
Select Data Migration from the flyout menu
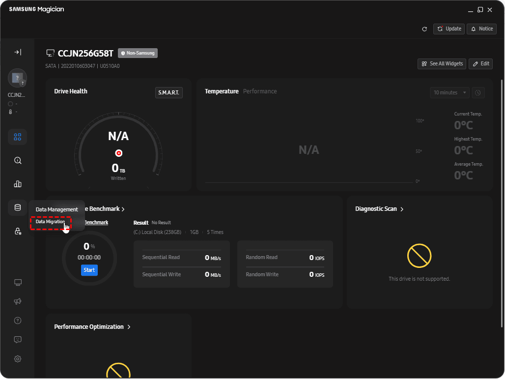tap(50, 222)
